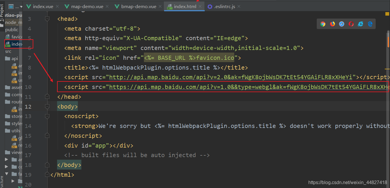The height and width of the screenshot is (188, 390).
Task: Close the index.html tab
Action: point(200,6)
